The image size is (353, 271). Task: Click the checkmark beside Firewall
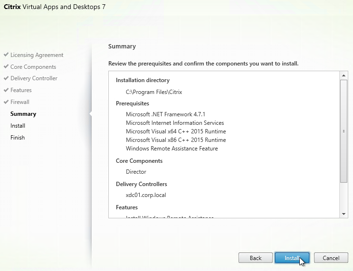[x=6, y=102]
